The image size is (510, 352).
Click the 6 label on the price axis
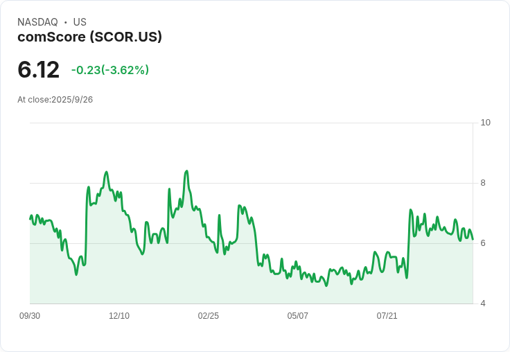click(x=483, y=243)
